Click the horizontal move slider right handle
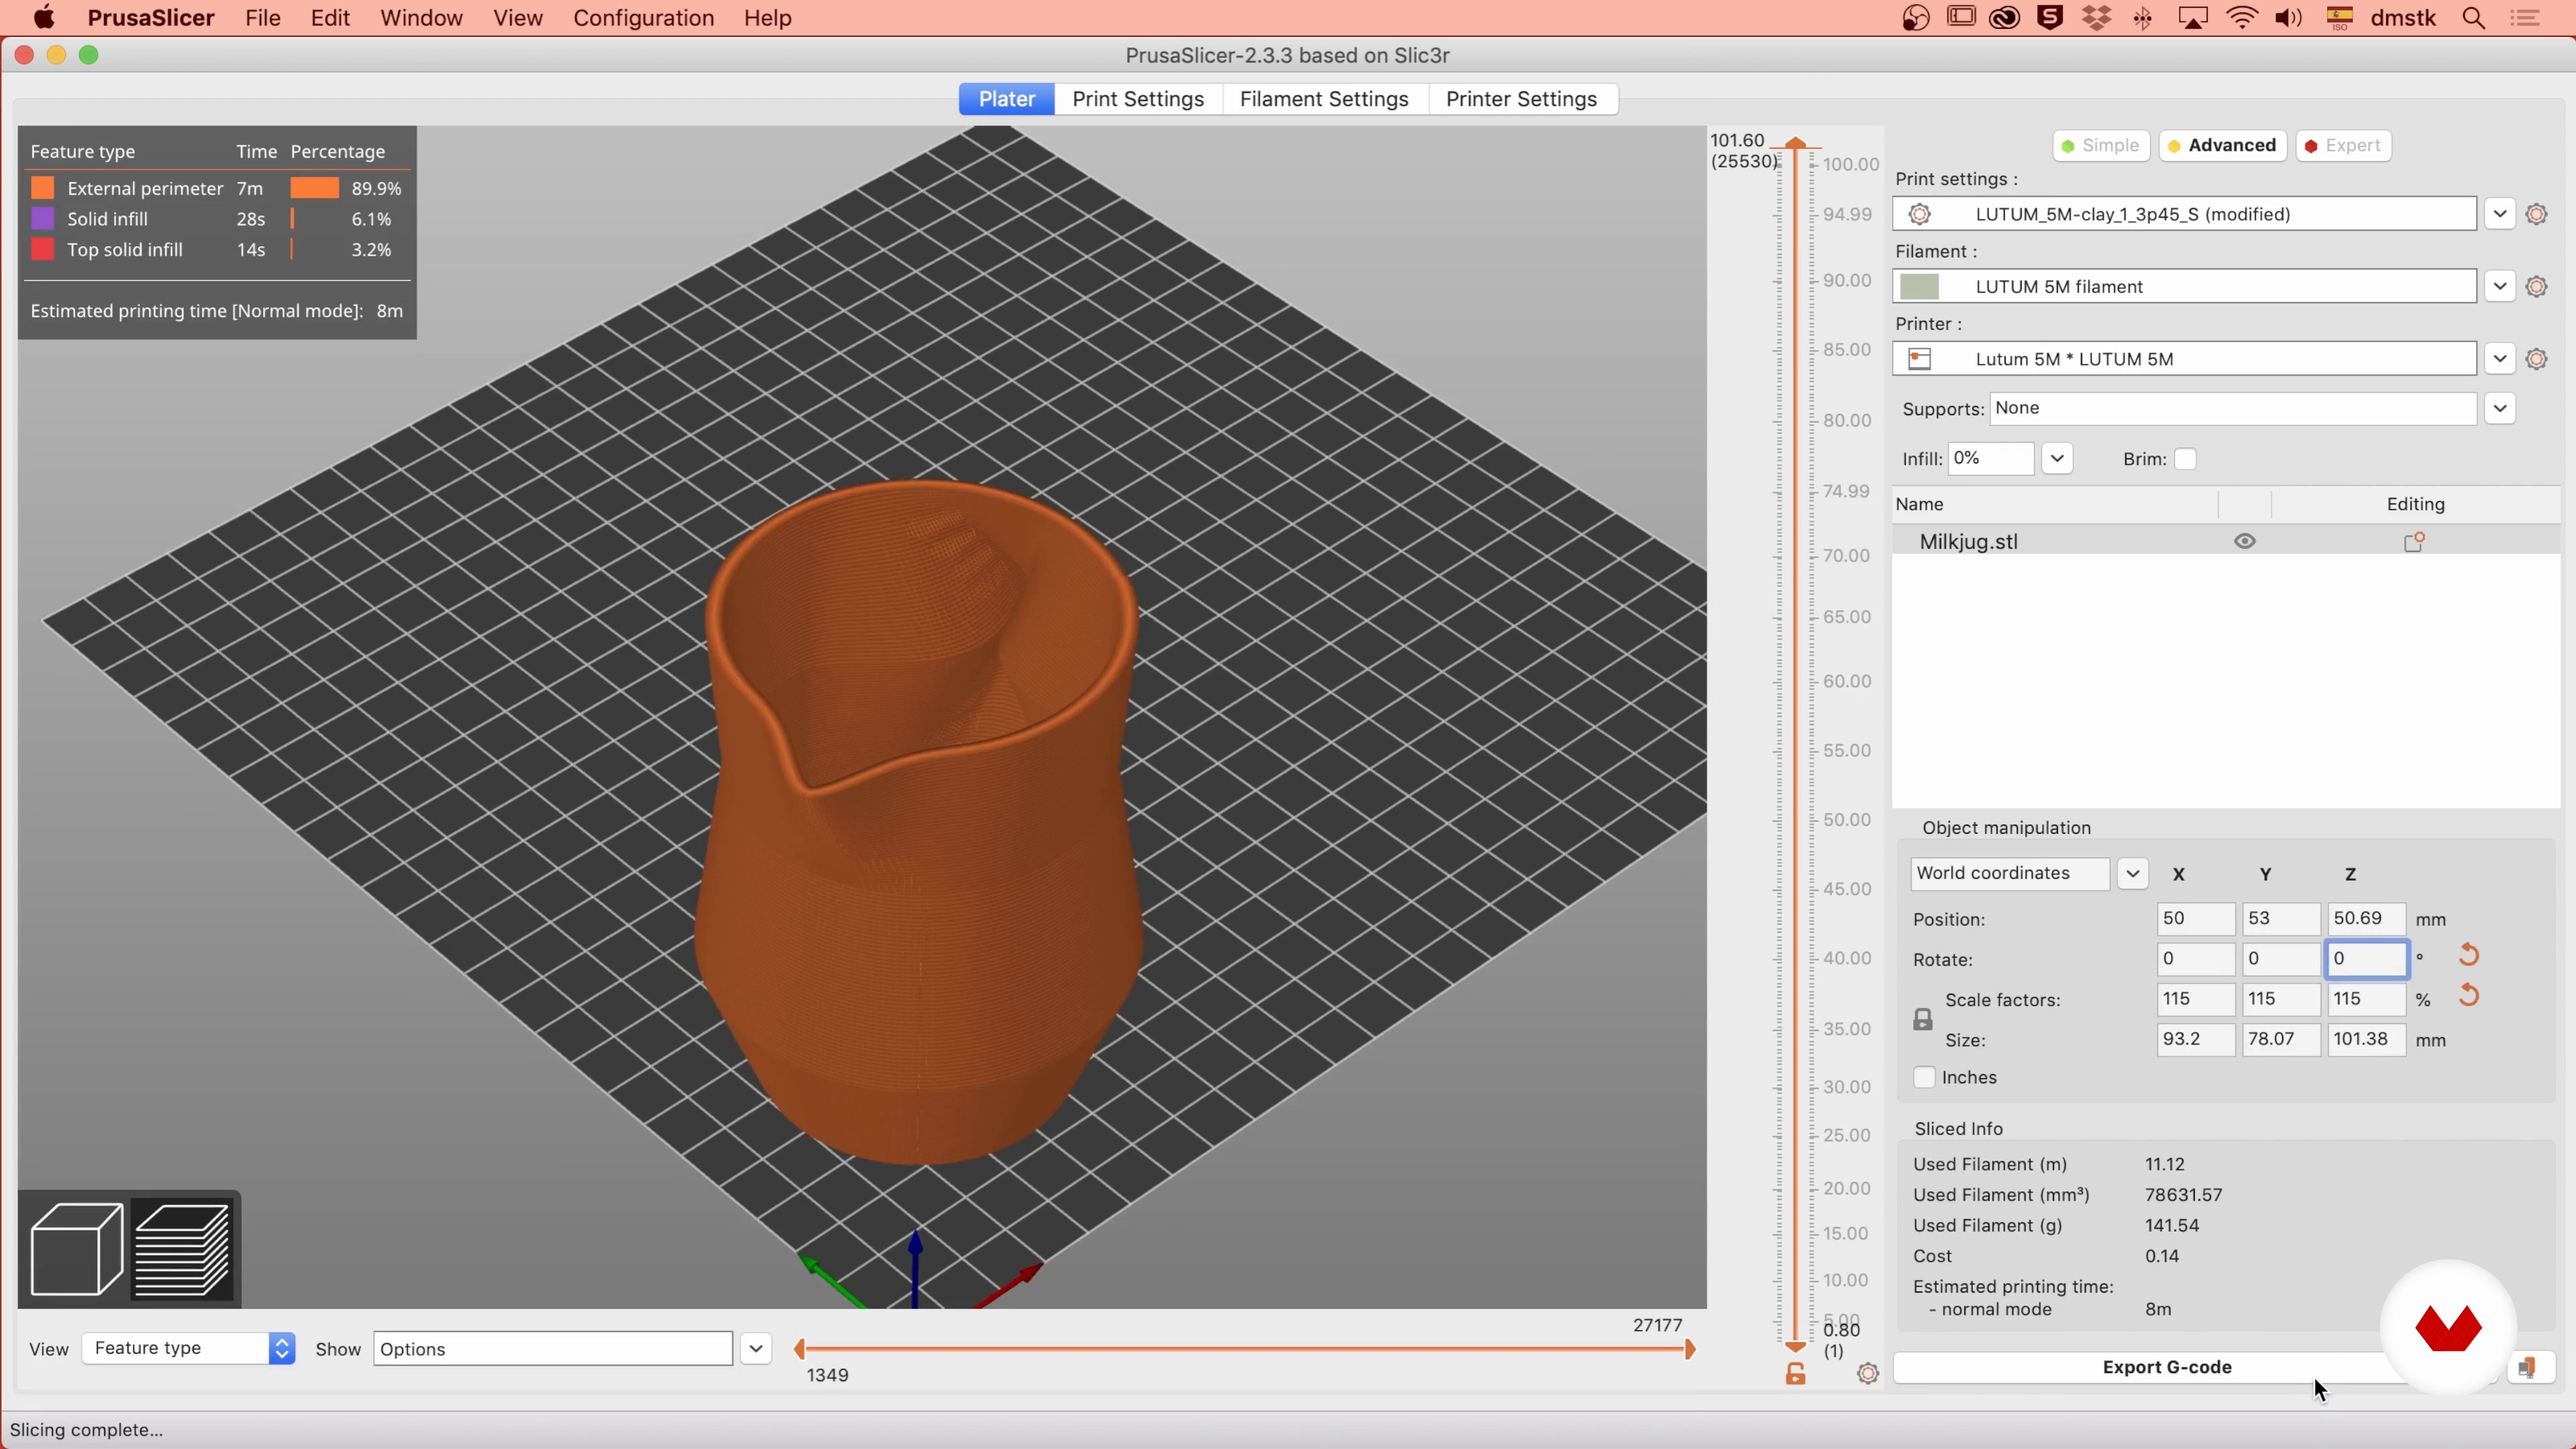The width and height of the screenshot is (2576, 1449). pyautogui.click(x=1690, y=1349)
